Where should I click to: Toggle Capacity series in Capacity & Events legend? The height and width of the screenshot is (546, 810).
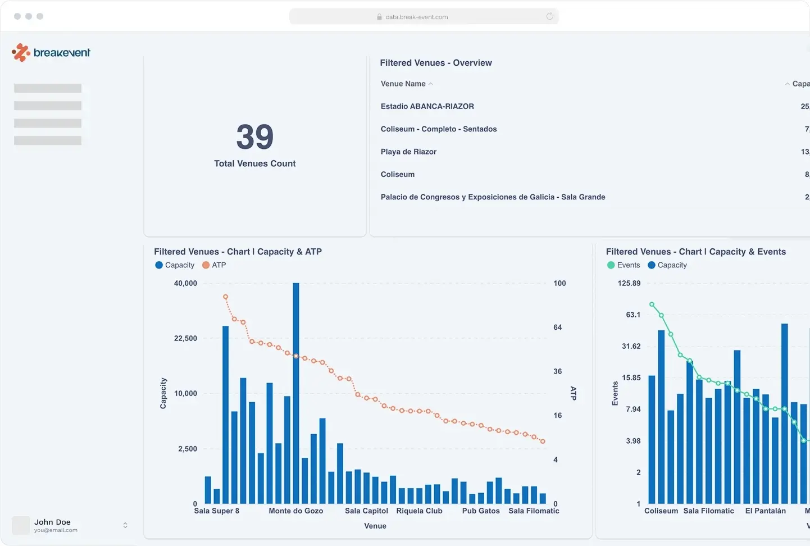pos(667,265)
